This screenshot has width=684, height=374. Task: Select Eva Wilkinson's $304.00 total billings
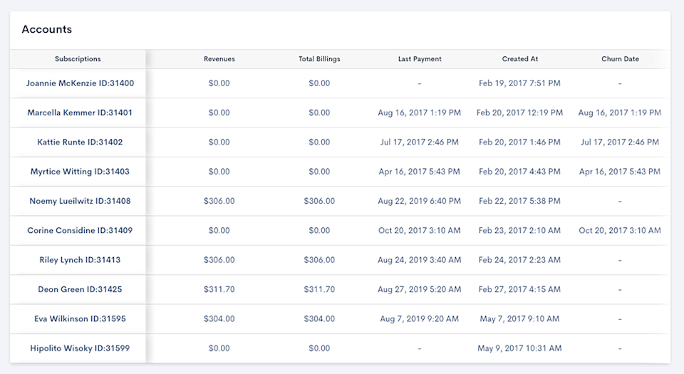click(319, 319)
